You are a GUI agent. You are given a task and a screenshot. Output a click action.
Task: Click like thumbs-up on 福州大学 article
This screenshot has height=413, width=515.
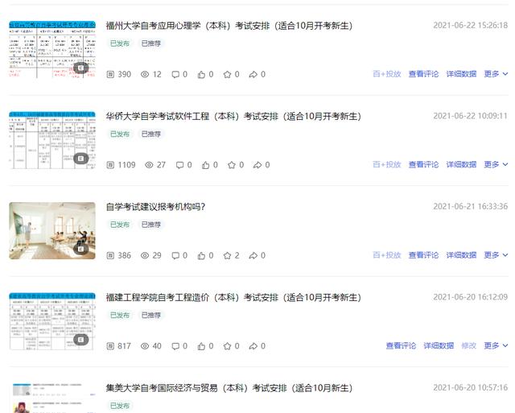tap(201, 75)
